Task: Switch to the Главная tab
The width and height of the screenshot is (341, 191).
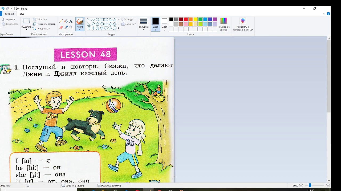Action: (9, 14)
